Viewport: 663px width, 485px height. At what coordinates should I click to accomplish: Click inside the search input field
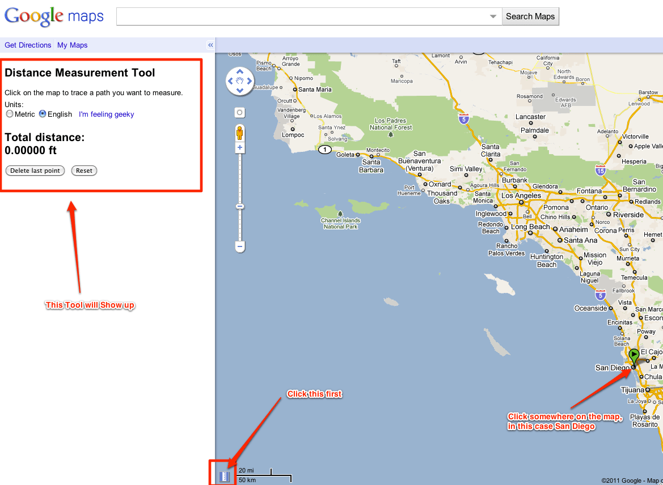(295, 16)
